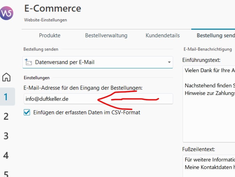Click the envelope icon in the Datenversand dropdown

click(28, 62)
